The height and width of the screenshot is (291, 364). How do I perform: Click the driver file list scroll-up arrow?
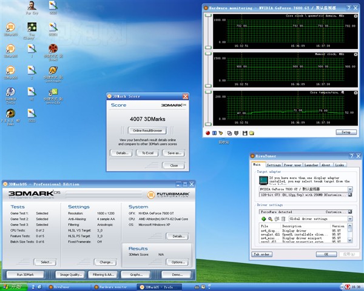tap(350, 226)
